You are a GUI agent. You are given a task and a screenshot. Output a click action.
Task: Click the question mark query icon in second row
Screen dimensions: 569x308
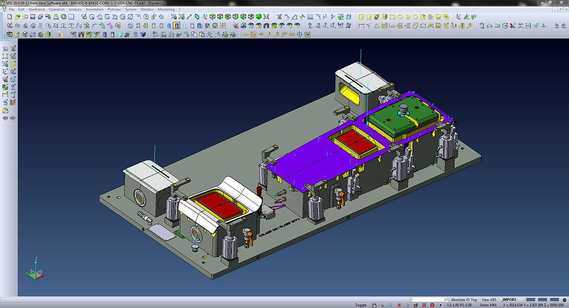pos(310,26)
